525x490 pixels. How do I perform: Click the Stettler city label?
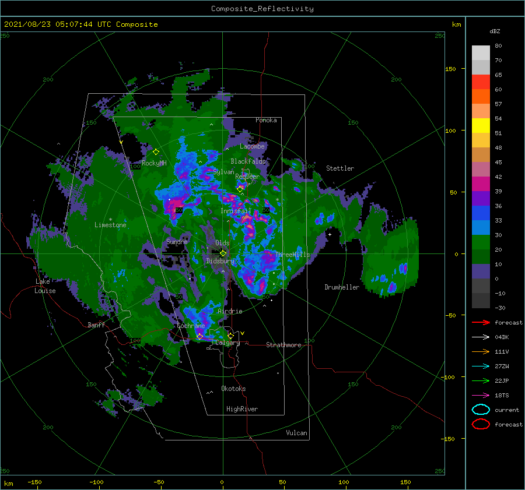pyautogui.click(x=340, y=168)
